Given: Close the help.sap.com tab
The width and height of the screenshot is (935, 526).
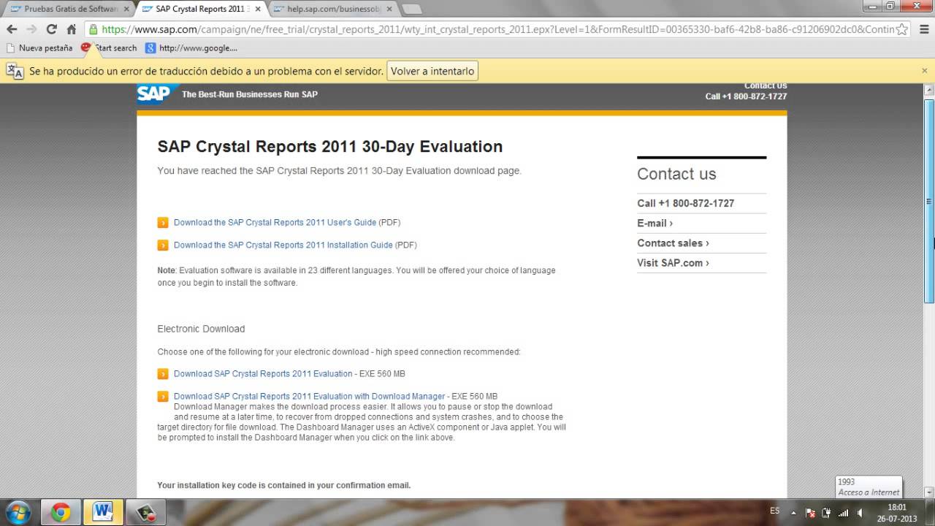Looking at the screenshot, I should coord(389,9).
